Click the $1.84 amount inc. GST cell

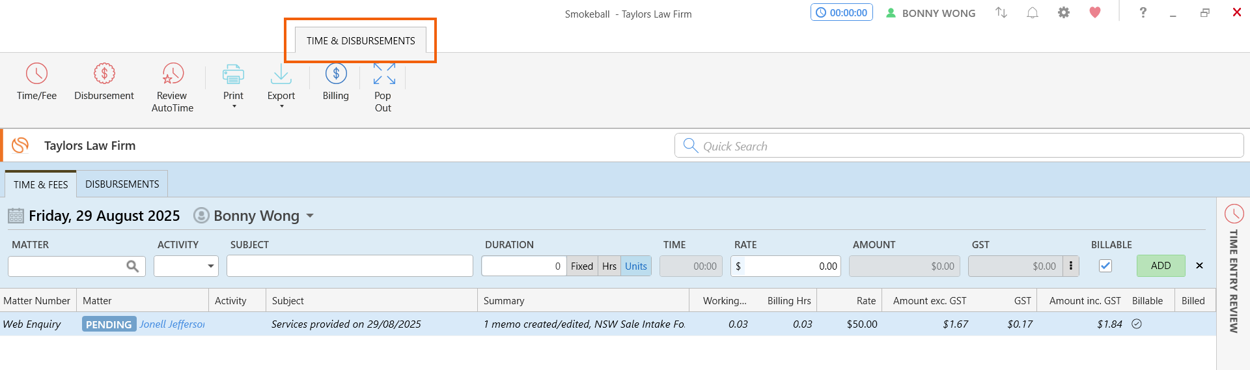tap(1109, 324)
